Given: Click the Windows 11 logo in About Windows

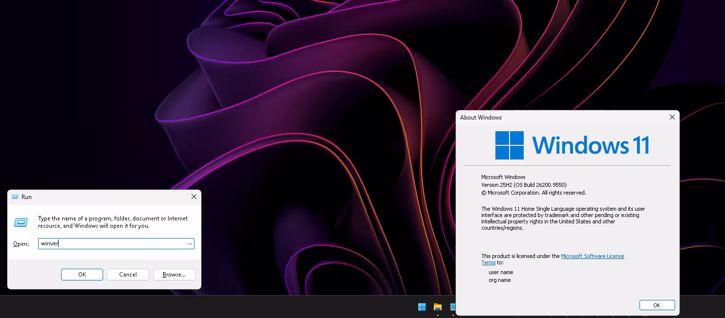Looking at the screenshot, I should [x=572, y=145].
